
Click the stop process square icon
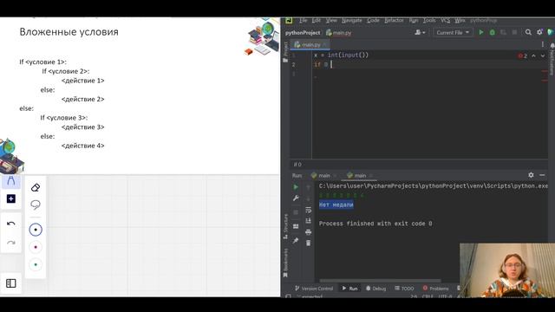point(296,212)
